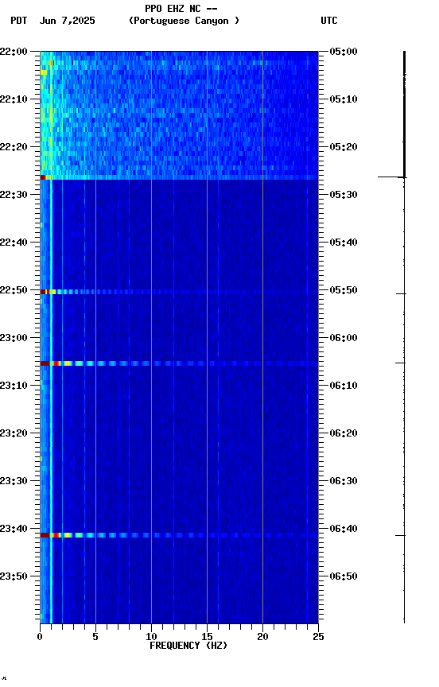Click the seismogram spike near 06:41 UTC

coord(401,535)
